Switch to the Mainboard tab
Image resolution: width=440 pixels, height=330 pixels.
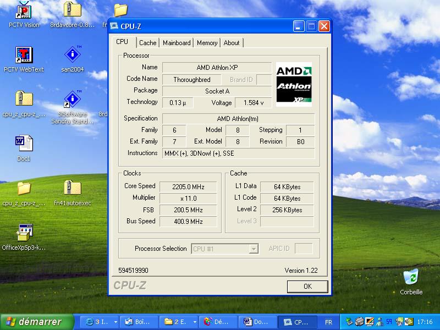pyautogui.click(x=177, y=43)
